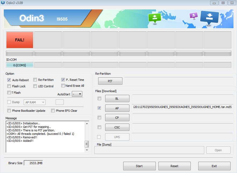
Task: Click the AP file path field
Action: tap(182, 108)
